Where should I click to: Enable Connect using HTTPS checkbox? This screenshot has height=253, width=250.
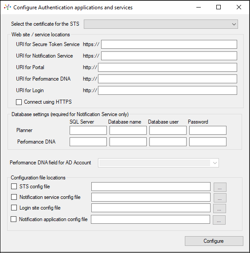19,102
